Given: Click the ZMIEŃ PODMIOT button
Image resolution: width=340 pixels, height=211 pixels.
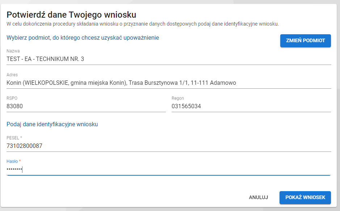Looking at the screenshot, I should (x=305, y=41).
